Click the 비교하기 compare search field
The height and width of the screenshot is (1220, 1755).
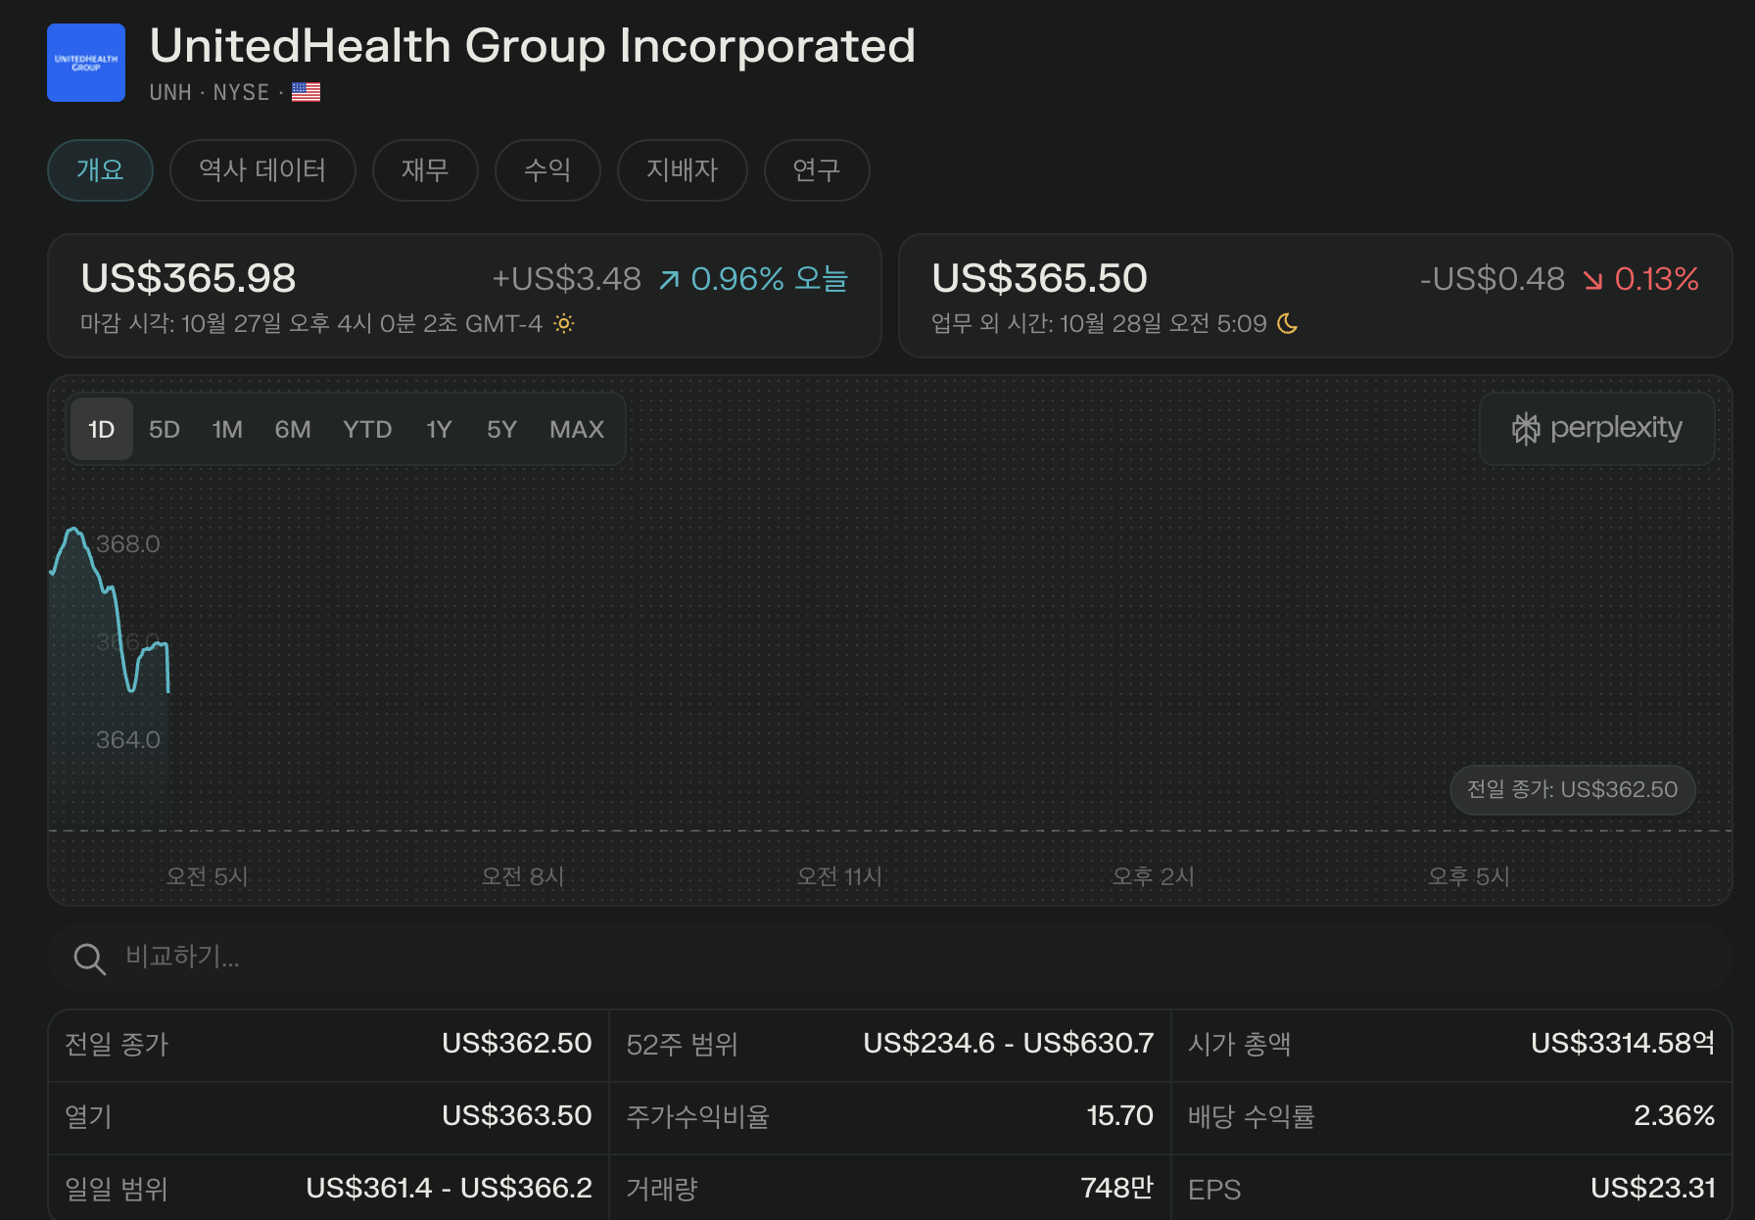coord(889,958)
